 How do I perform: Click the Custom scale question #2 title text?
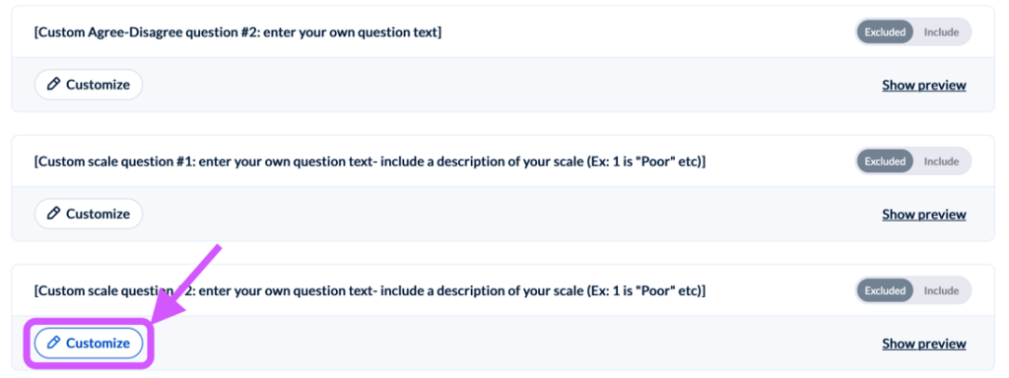(x=370, y=290)
